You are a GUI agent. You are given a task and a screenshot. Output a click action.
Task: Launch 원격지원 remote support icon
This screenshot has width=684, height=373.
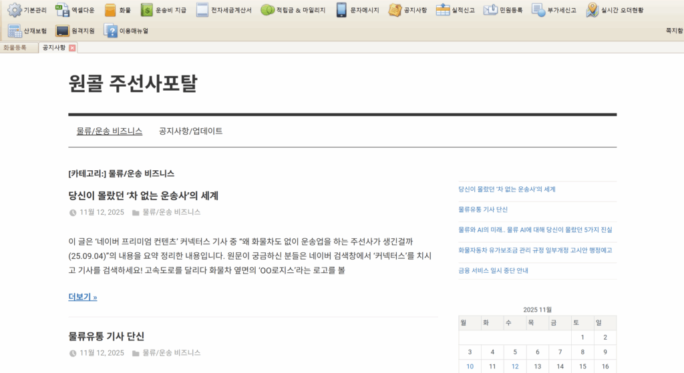[62, 31]
